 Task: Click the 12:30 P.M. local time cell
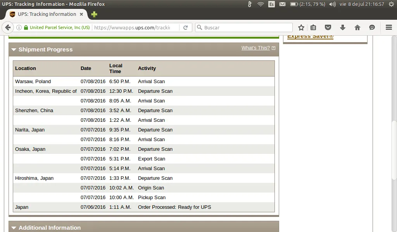(x=121, y=91)
